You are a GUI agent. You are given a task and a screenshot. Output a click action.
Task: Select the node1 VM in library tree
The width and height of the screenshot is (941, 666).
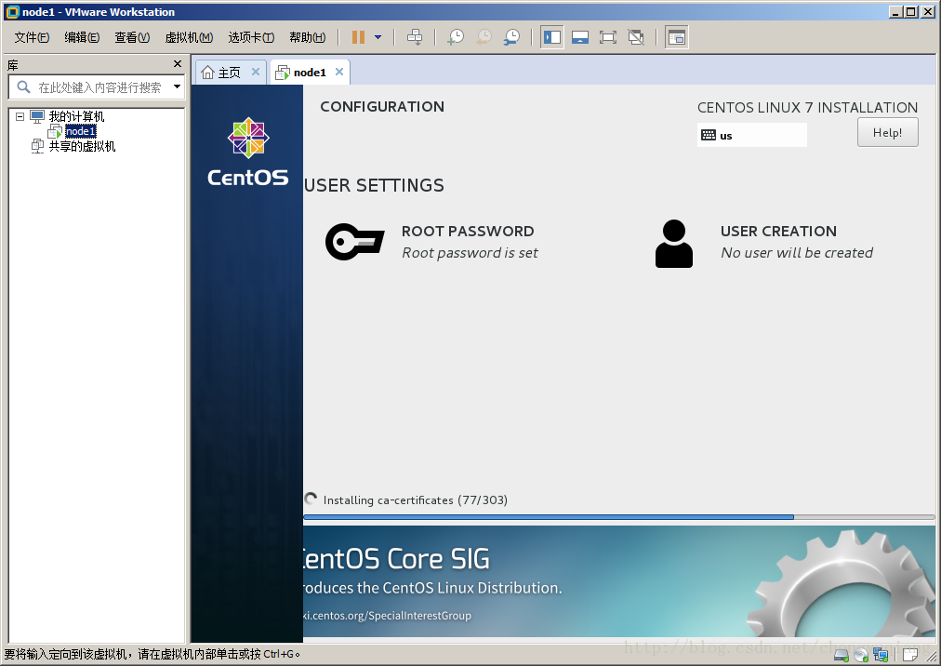coord(80,131)
